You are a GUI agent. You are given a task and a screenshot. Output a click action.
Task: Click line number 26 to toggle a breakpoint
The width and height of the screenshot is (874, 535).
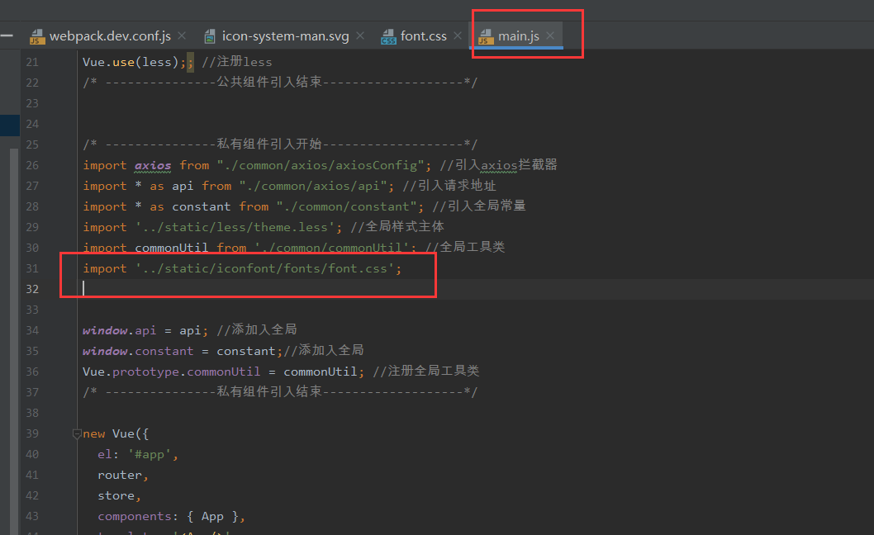point(32,165)
